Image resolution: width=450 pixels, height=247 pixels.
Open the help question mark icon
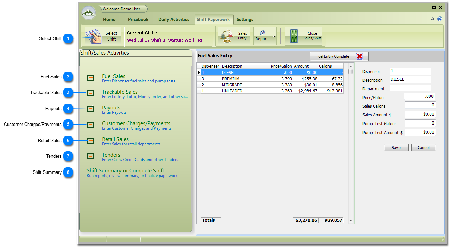pyautogui.click(x=440, y=19)
